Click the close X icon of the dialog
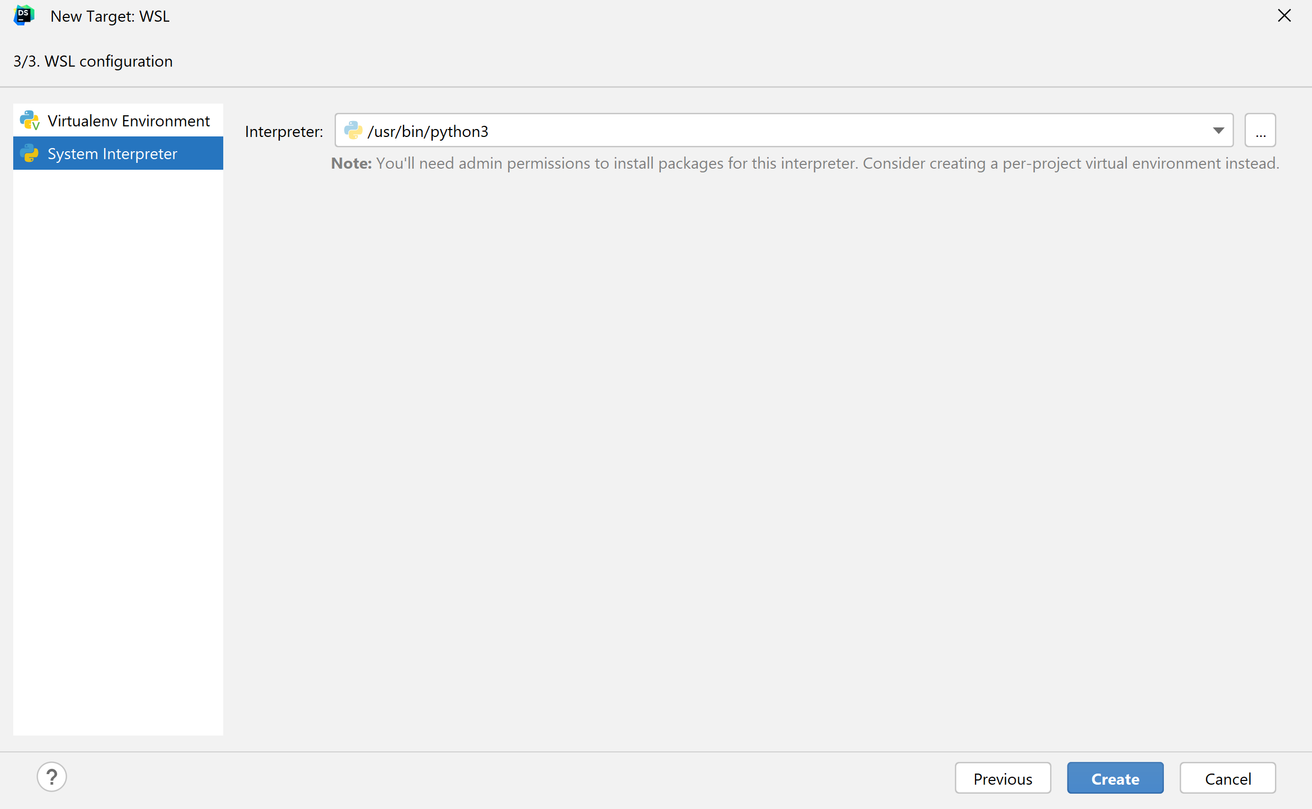1312x809 pixels. (x=1284, y=15)
